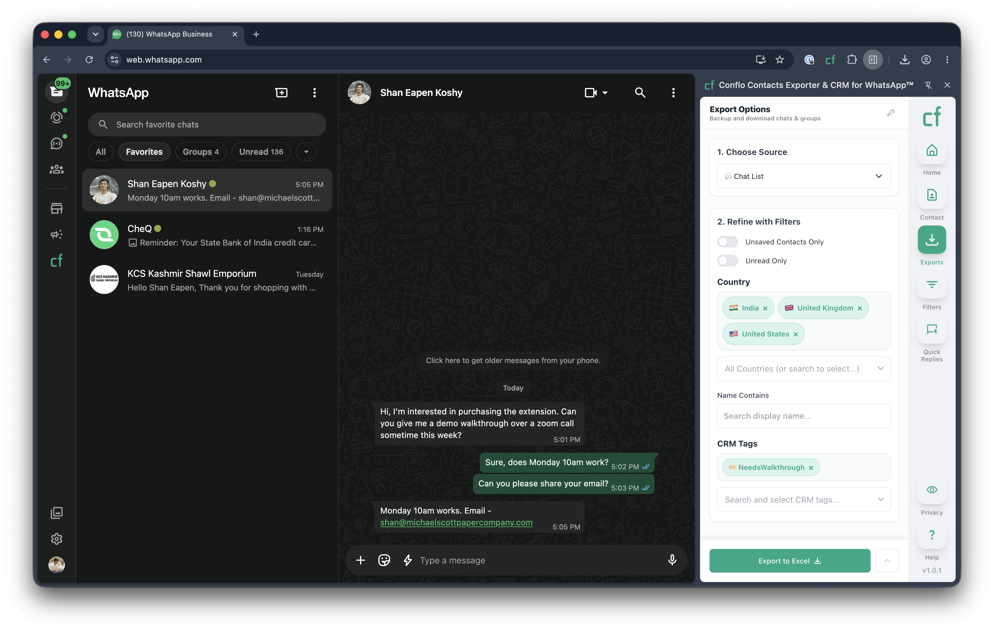The image size is (994, 631).
Task: Record a voice message with the microphone
Action: click(x=672, y=560)
